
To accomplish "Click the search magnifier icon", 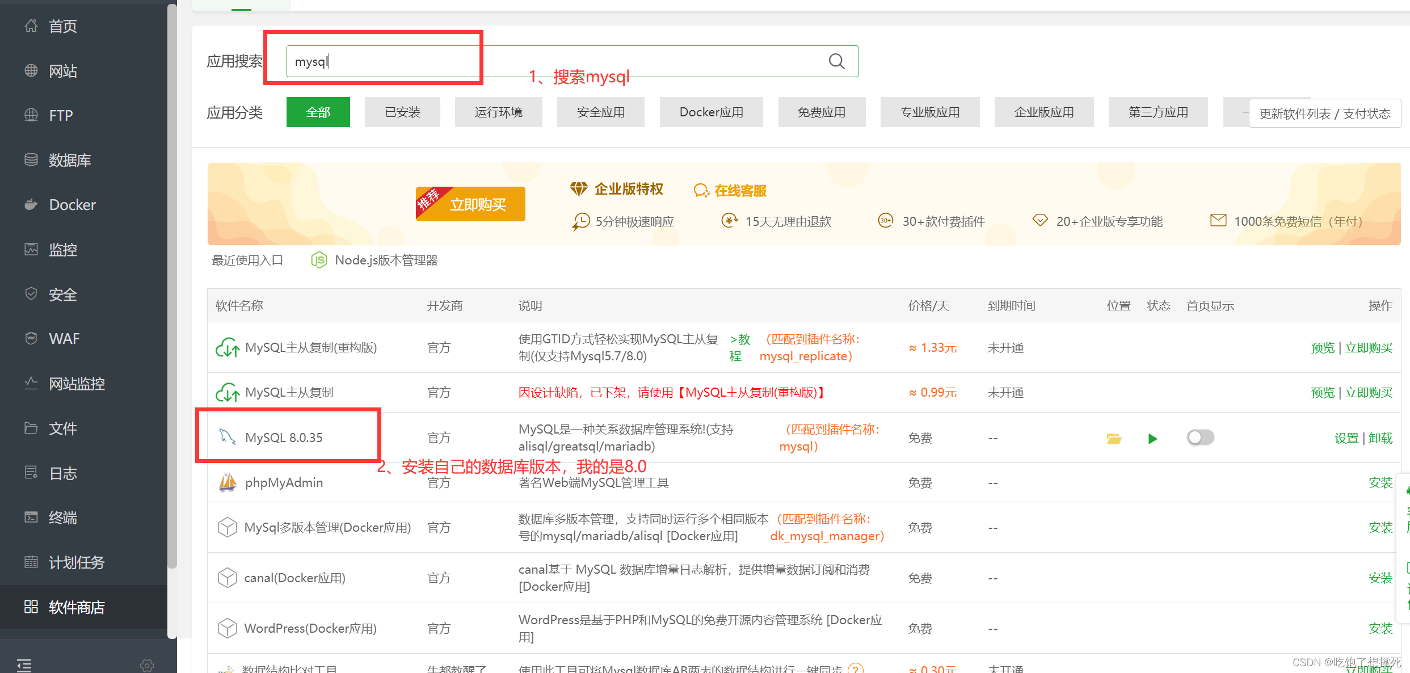I will pos(836,61).
